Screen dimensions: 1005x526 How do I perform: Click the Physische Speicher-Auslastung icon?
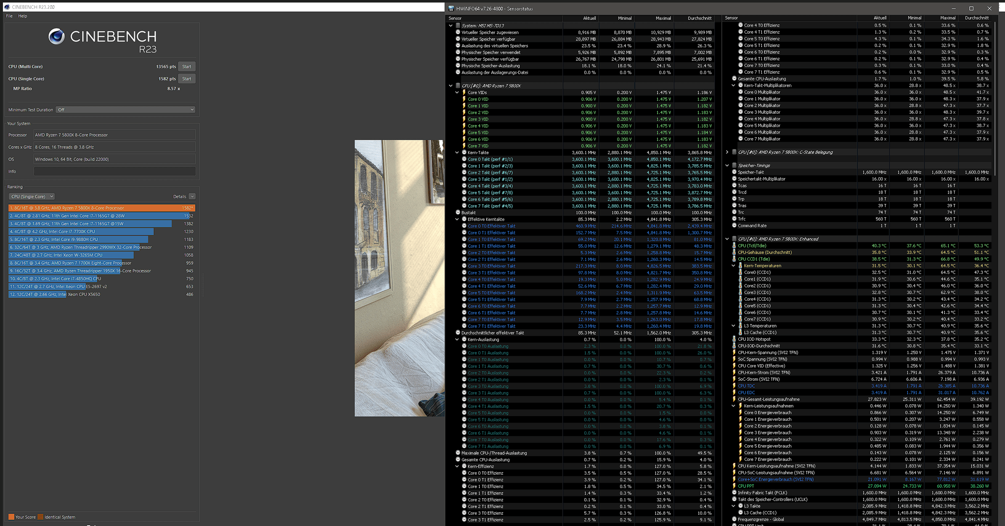(x=458, y=66)
